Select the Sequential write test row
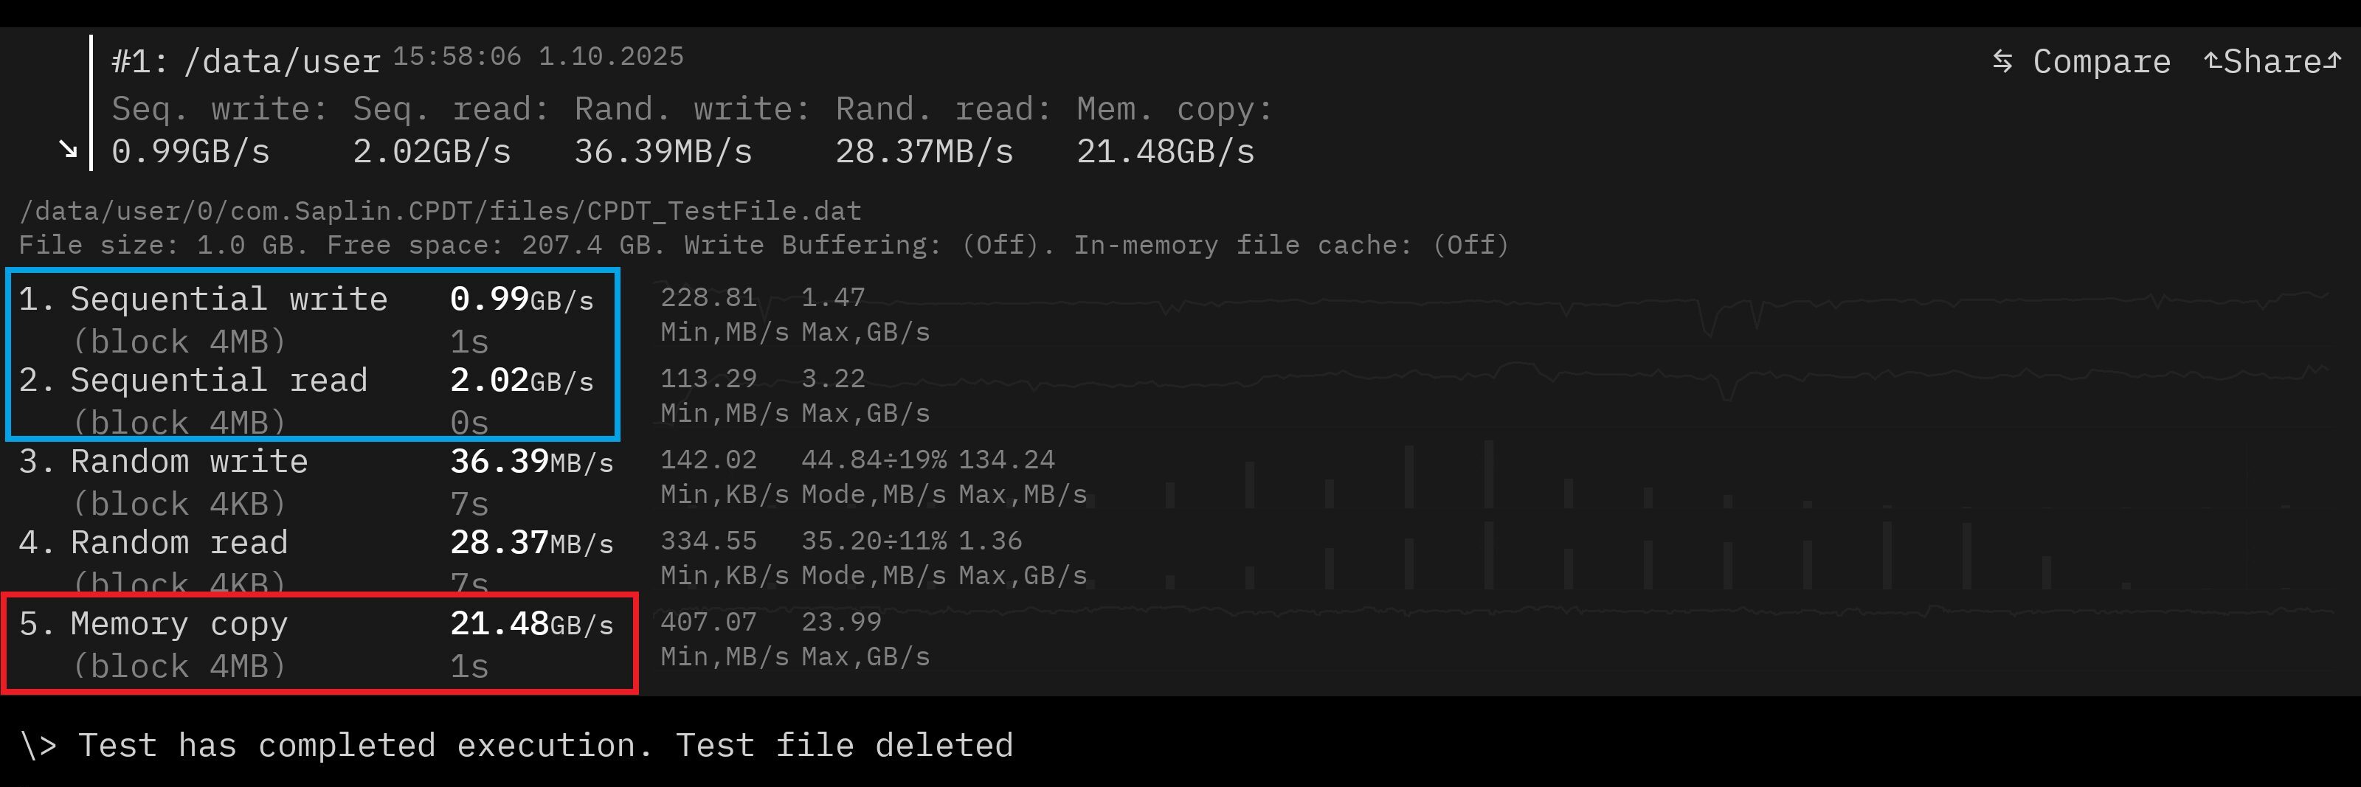The image size is (2361, 787). coord(311,318)
